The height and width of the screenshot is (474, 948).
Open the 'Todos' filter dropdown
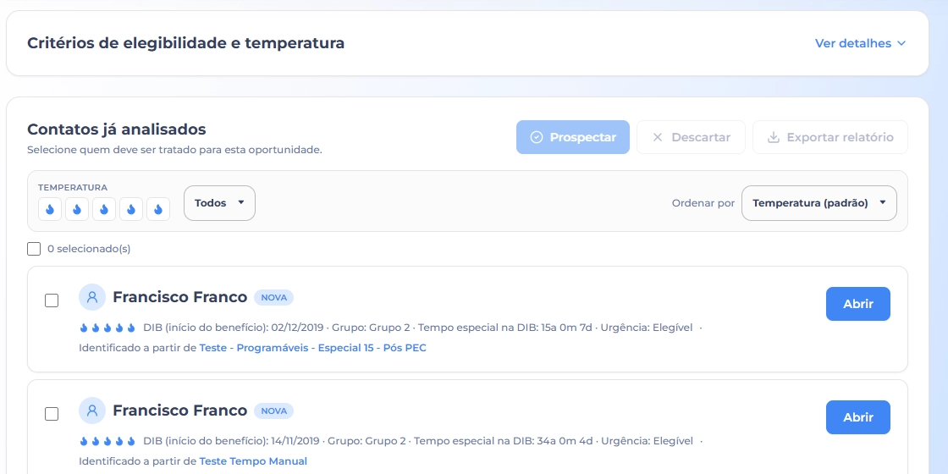point(219,203)
